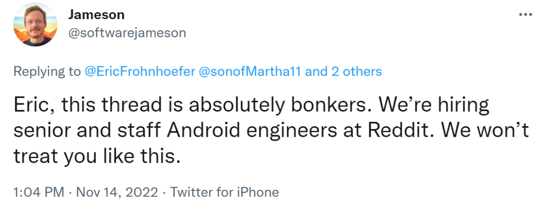
Task: Open the Jameson display name profile link
Action: click(x=96, y=15)
